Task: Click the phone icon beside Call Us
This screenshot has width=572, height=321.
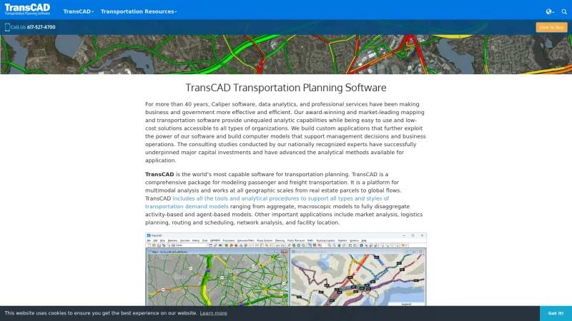Action: click(x=7, y=27)
